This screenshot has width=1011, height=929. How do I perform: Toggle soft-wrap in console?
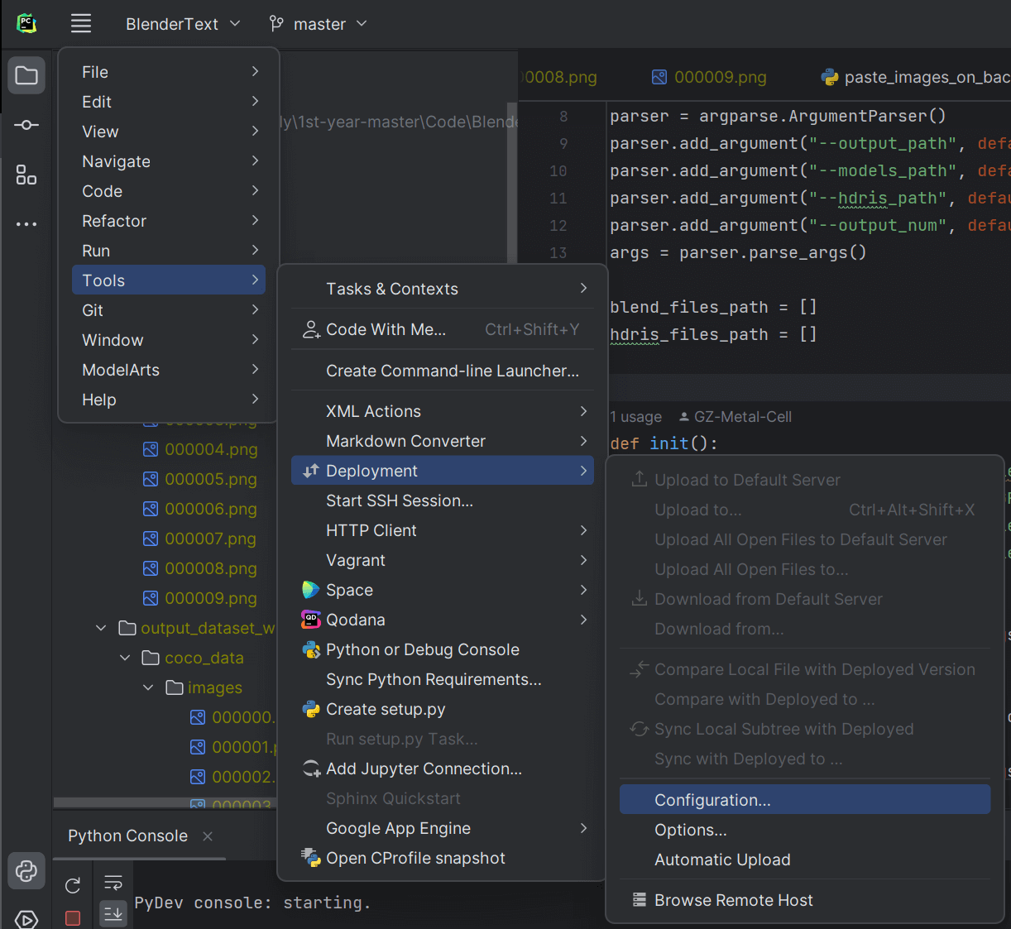pos(113,882)
